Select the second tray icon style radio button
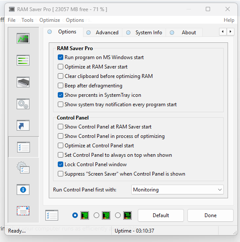Image resolution: width=240 pixels, height=242 pixels. (x=97, y=215)
